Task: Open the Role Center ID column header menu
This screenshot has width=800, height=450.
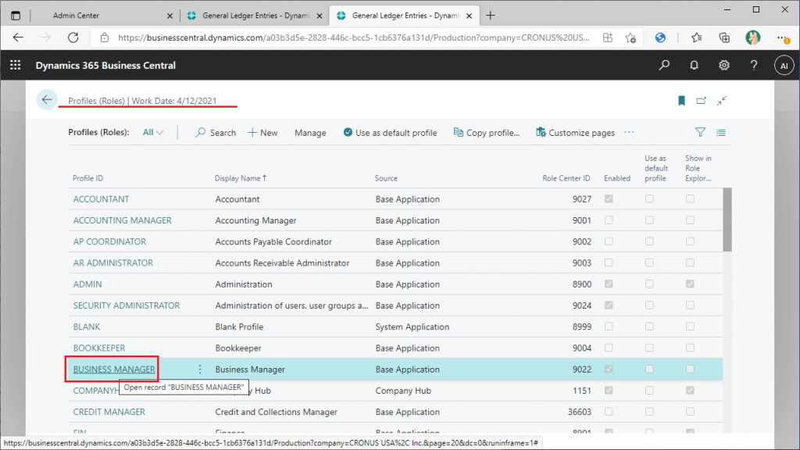Action: pos(566,178)
